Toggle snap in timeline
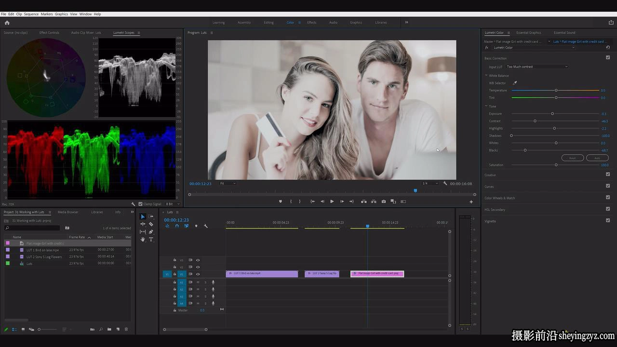 coord(177,226)
